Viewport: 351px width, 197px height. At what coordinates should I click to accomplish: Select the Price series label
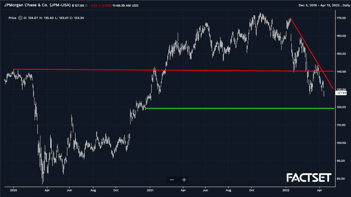pos(12,18)
